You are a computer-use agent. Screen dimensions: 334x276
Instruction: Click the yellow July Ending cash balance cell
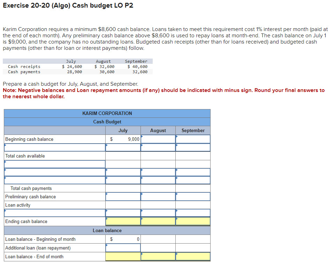(x=123, y=221)
